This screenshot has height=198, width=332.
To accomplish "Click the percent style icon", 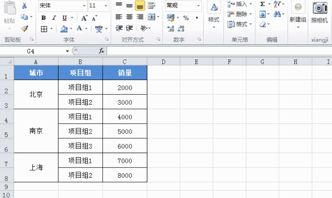I will click(186, 18).
